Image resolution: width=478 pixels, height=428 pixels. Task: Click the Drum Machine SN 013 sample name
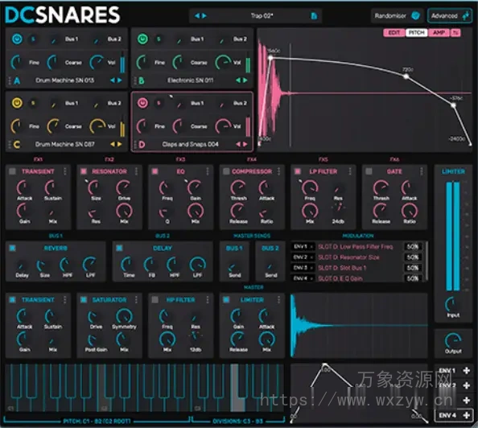coord(64,80)
